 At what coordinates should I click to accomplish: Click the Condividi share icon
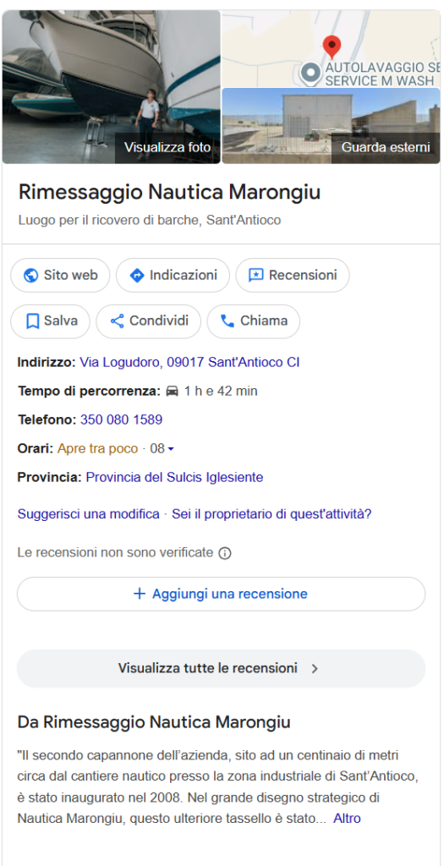tap(117, 321)
